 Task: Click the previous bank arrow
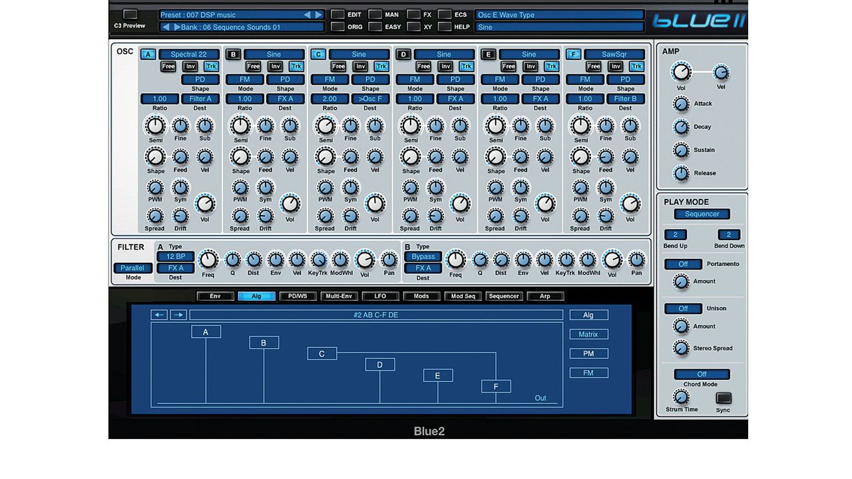166,27
